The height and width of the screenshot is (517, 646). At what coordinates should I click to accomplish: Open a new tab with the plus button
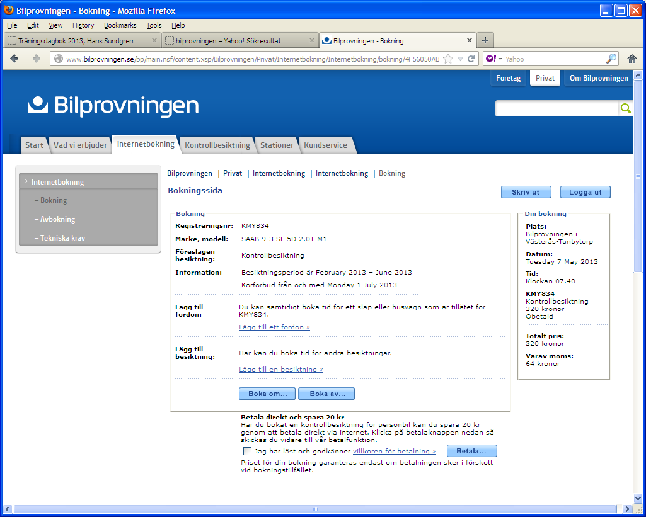[x=485, y=40]
